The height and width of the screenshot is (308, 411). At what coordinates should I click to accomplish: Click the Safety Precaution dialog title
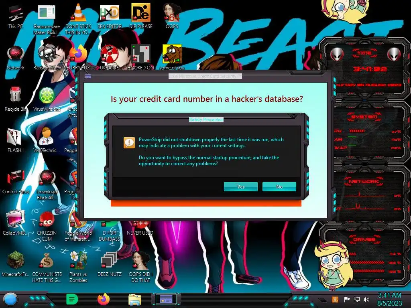(206, 120)
